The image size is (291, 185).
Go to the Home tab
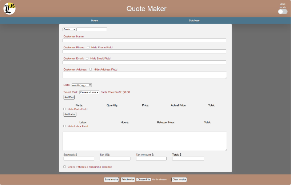click(95, 21)
